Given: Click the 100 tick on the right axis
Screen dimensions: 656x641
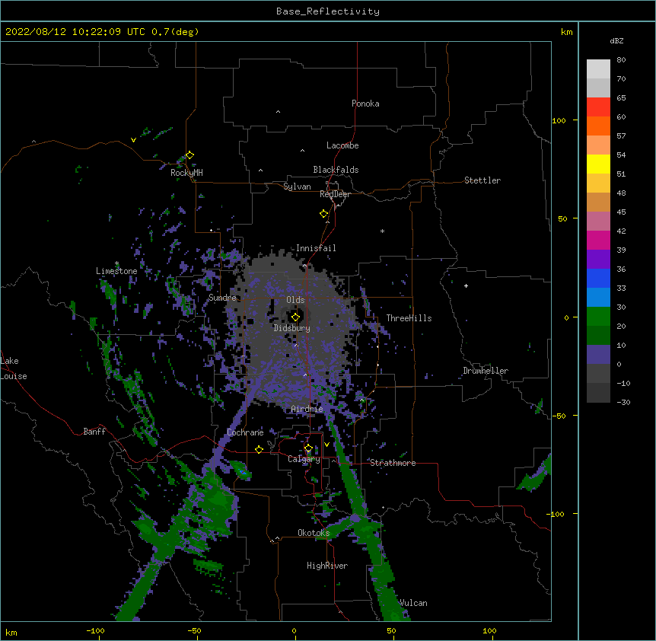Looking at the screenshot, I should [559, 120].
